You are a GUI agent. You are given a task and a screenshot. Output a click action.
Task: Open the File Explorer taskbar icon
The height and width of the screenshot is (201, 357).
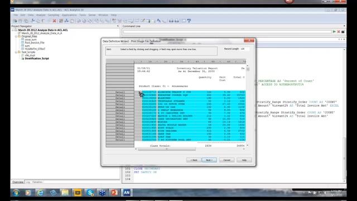click(x=65, y=193)
